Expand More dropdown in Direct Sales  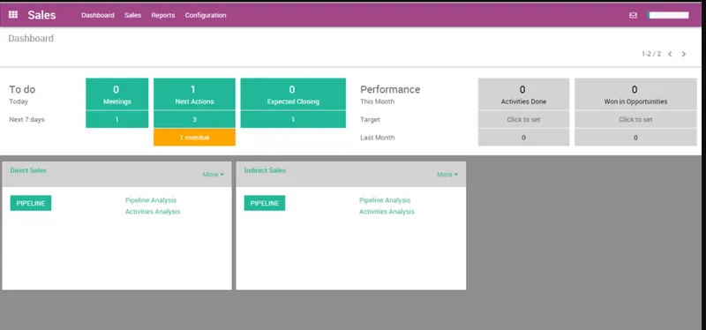pyautogui.click(x=213, y=174)
